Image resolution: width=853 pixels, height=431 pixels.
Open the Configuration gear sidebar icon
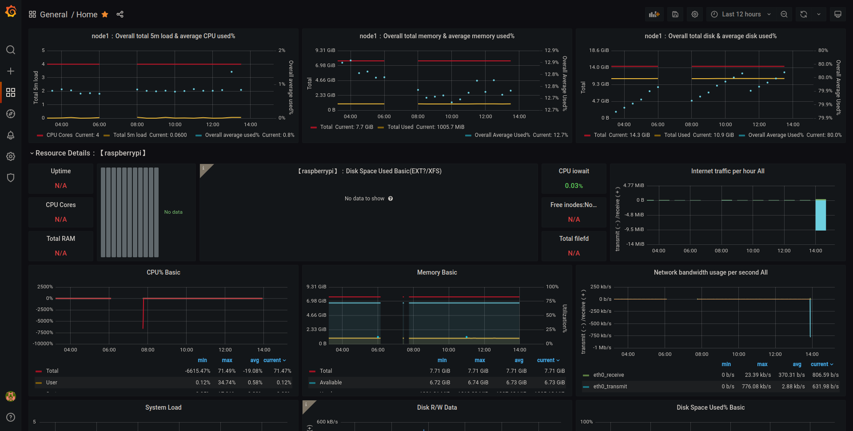point(11,156)
